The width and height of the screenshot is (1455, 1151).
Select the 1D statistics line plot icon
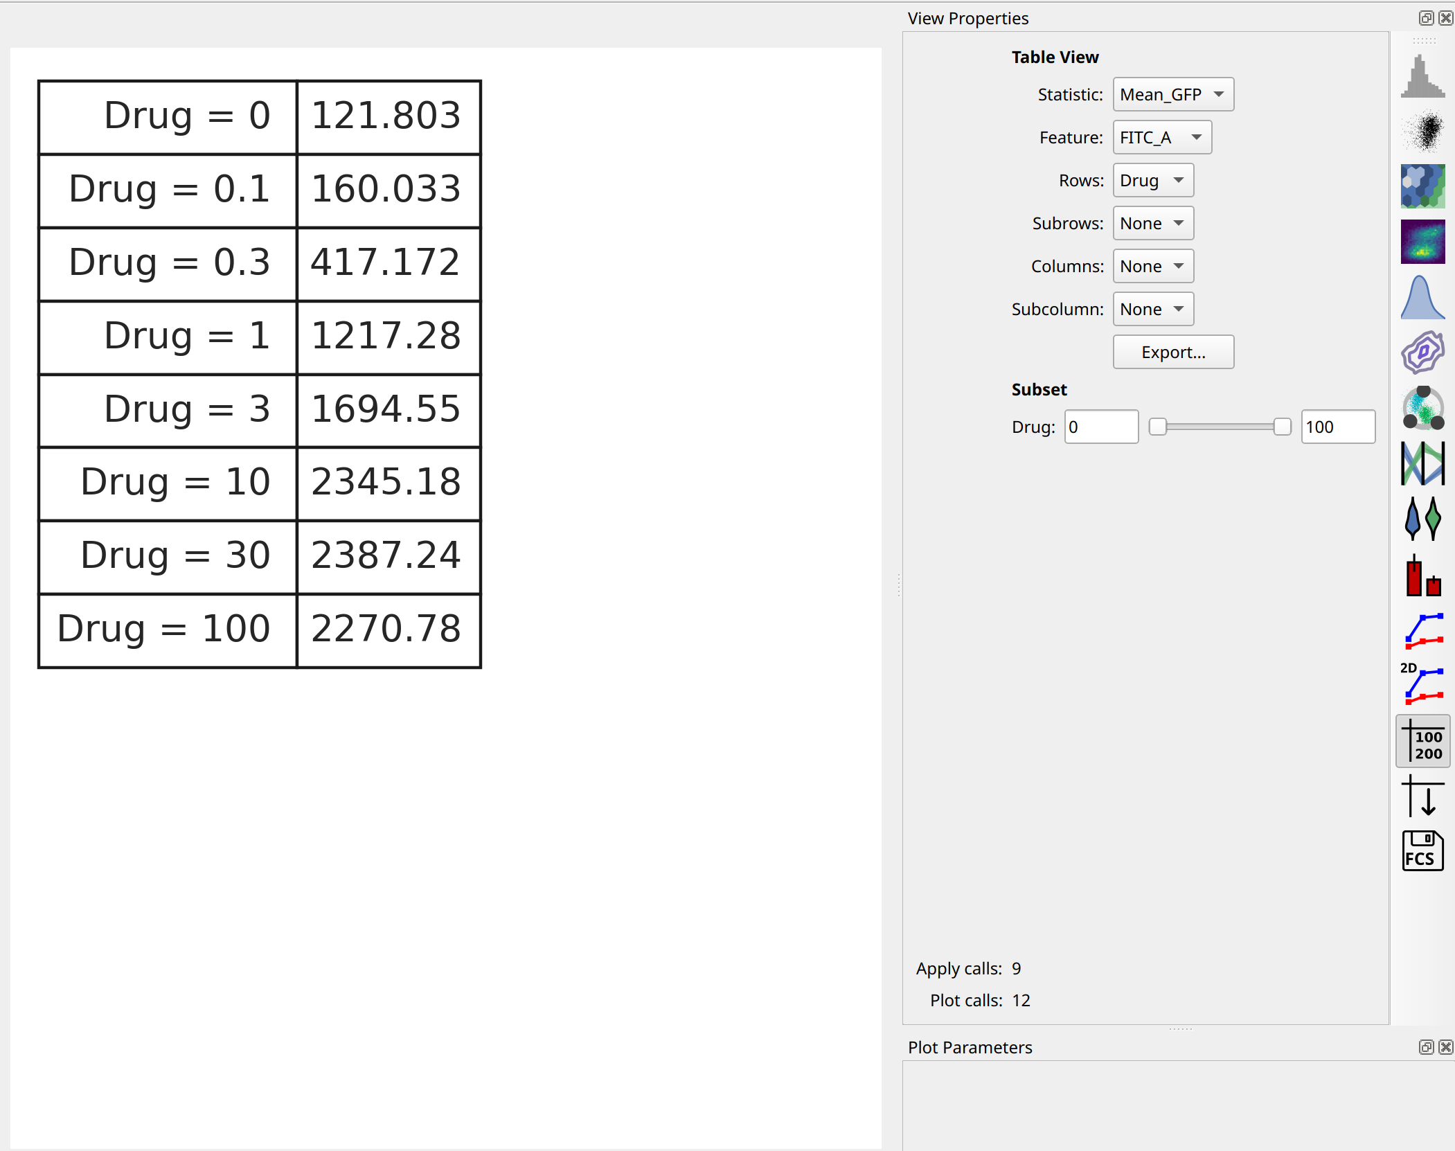tap(1422, 630)
